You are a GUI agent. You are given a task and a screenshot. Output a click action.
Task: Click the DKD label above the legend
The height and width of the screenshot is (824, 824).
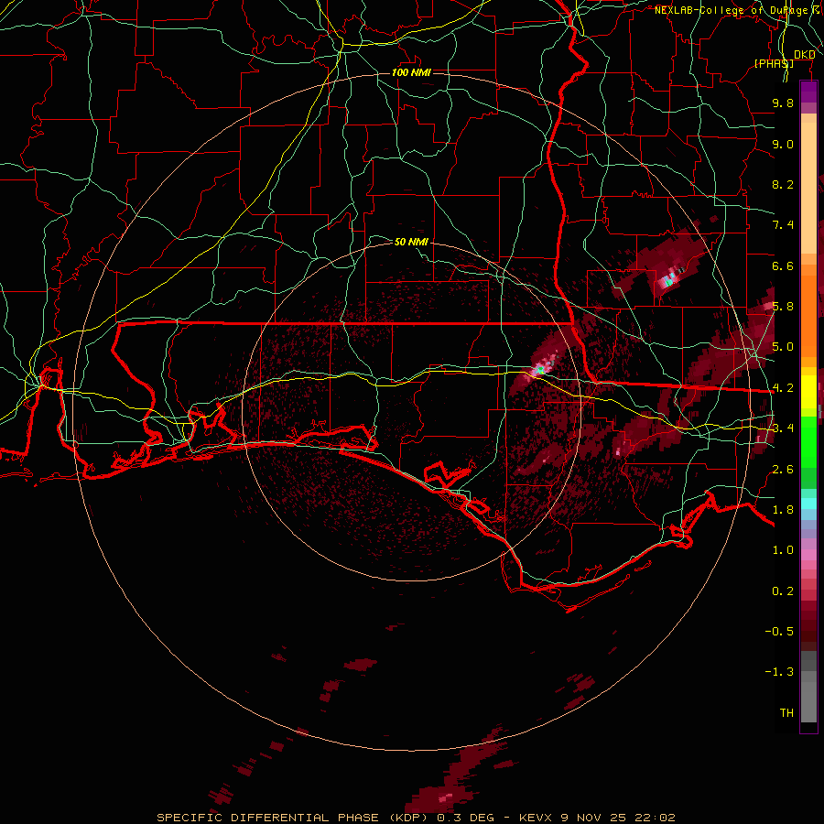point(805,55)
